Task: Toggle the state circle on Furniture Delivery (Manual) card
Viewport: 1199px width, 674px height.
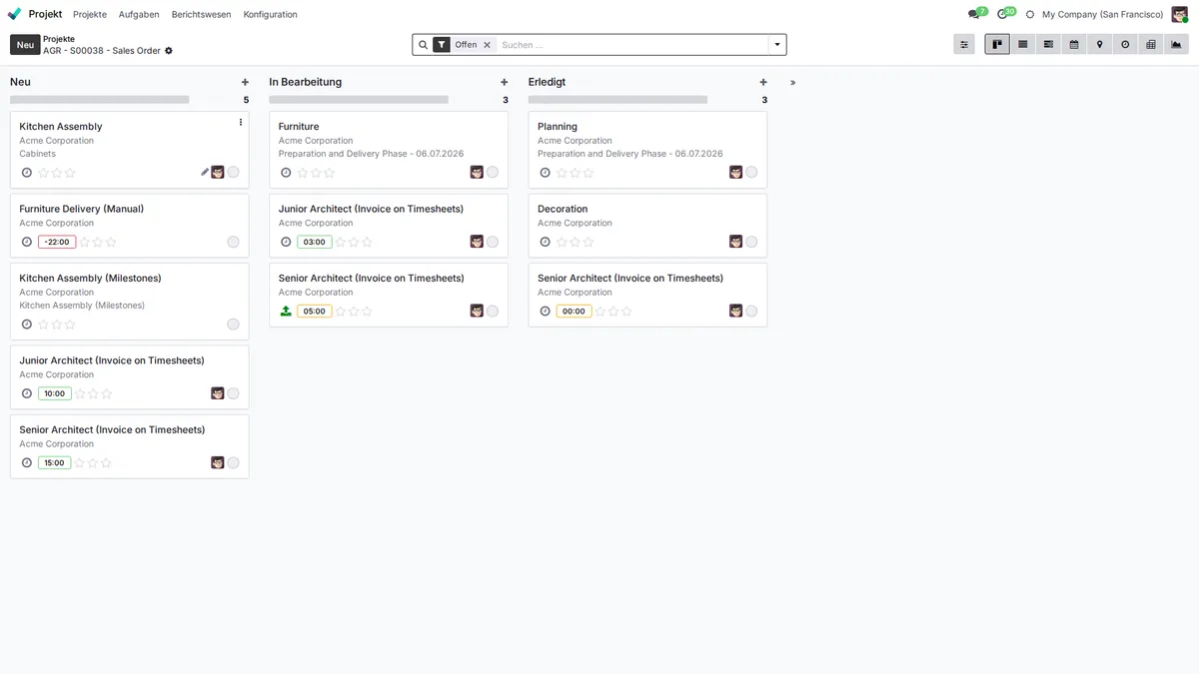Action: (233, 242)
